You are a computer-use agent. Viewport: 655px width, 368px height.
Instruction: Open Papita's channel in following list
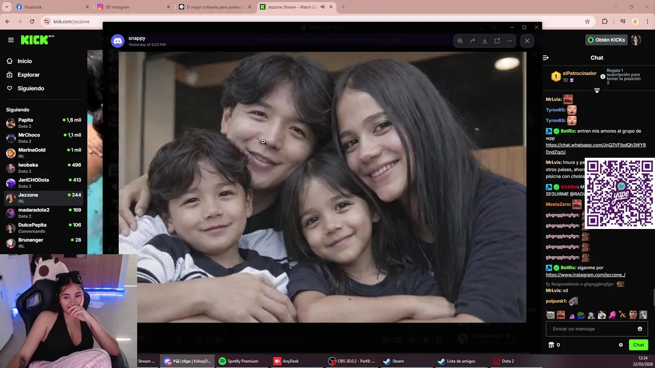43,123
